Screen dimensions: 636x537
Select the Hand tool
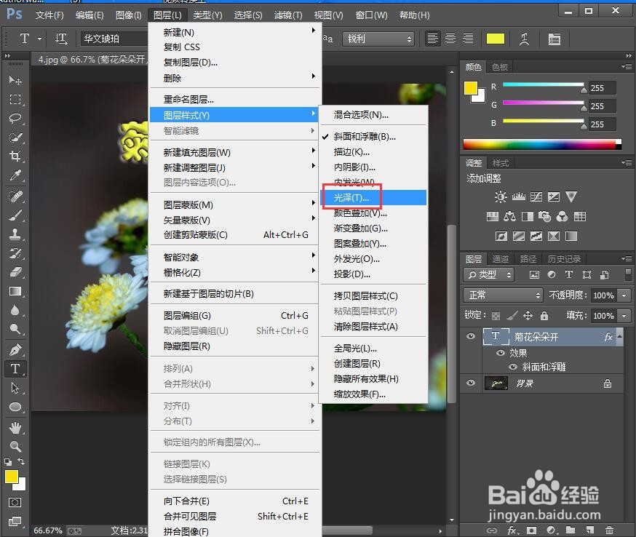click(15, 428)
